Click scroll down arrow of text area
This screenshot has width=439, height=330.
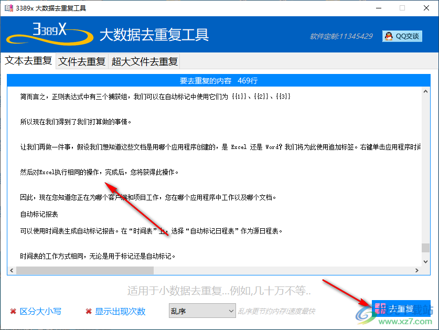coord(425,262)
